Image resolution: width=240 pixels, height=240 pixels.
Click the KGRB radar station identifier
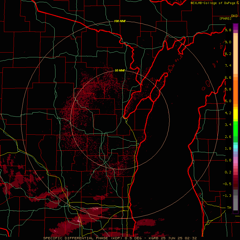pos(153,238)
